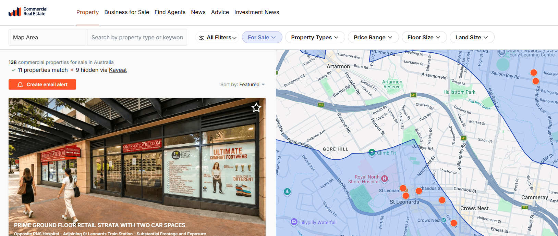The image size is (558, 236).
Task: Expand the Price Range filter
Action: (x=373, y=37)
